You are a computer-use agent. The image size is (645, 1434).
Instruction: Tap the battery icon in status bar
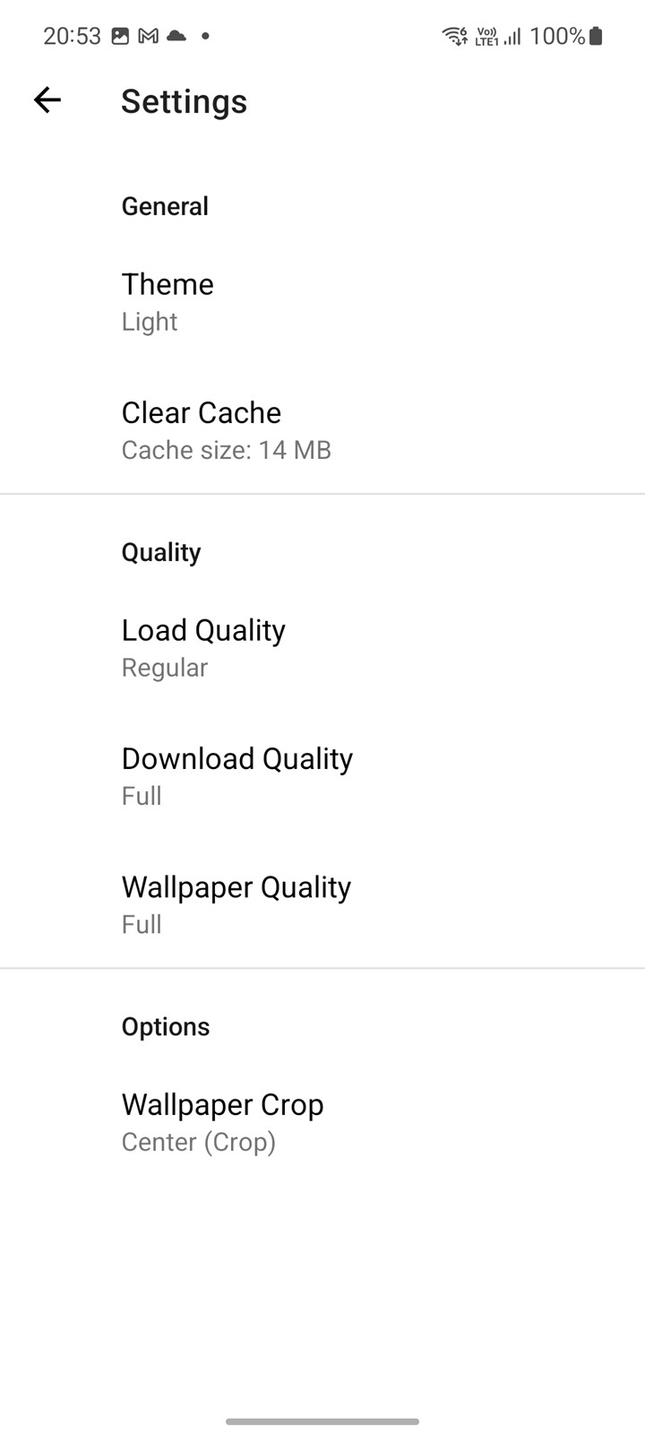(596, 36)
